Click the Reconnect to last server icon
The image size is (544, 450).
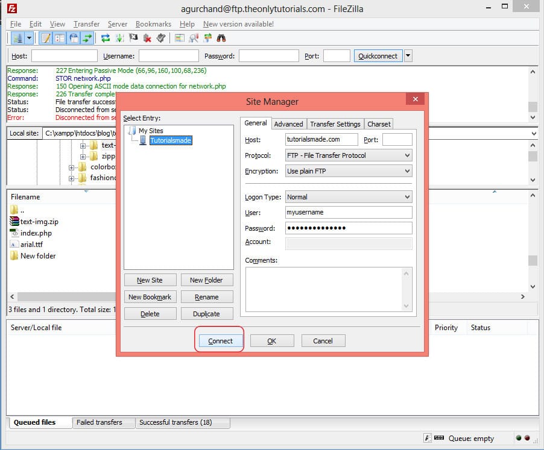click(x=161, y=38)
